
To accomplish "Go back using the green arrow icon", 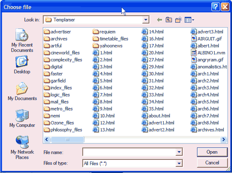I will click(160, 20).
